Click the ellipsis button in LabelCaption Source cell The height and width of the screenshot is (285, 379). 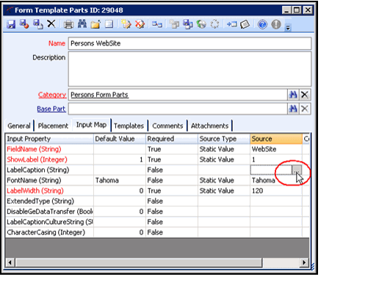point(297,170)
